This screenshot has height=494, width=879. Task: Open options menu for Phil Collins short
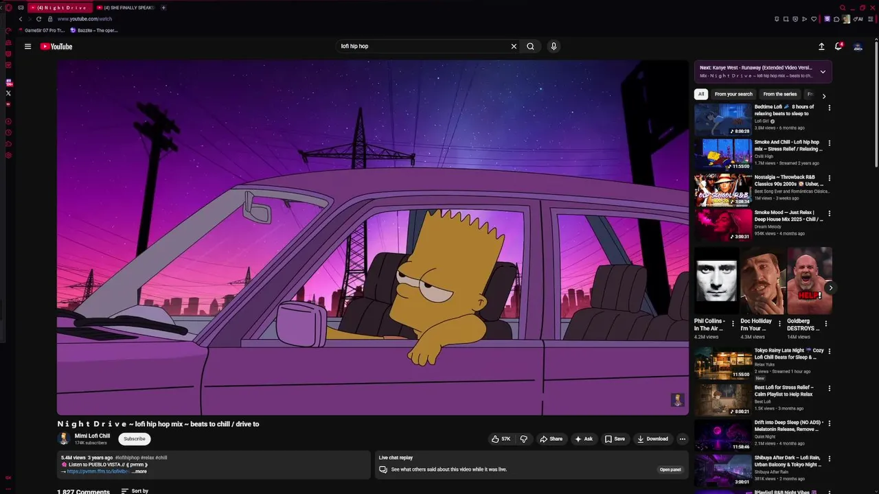[733, 324]
